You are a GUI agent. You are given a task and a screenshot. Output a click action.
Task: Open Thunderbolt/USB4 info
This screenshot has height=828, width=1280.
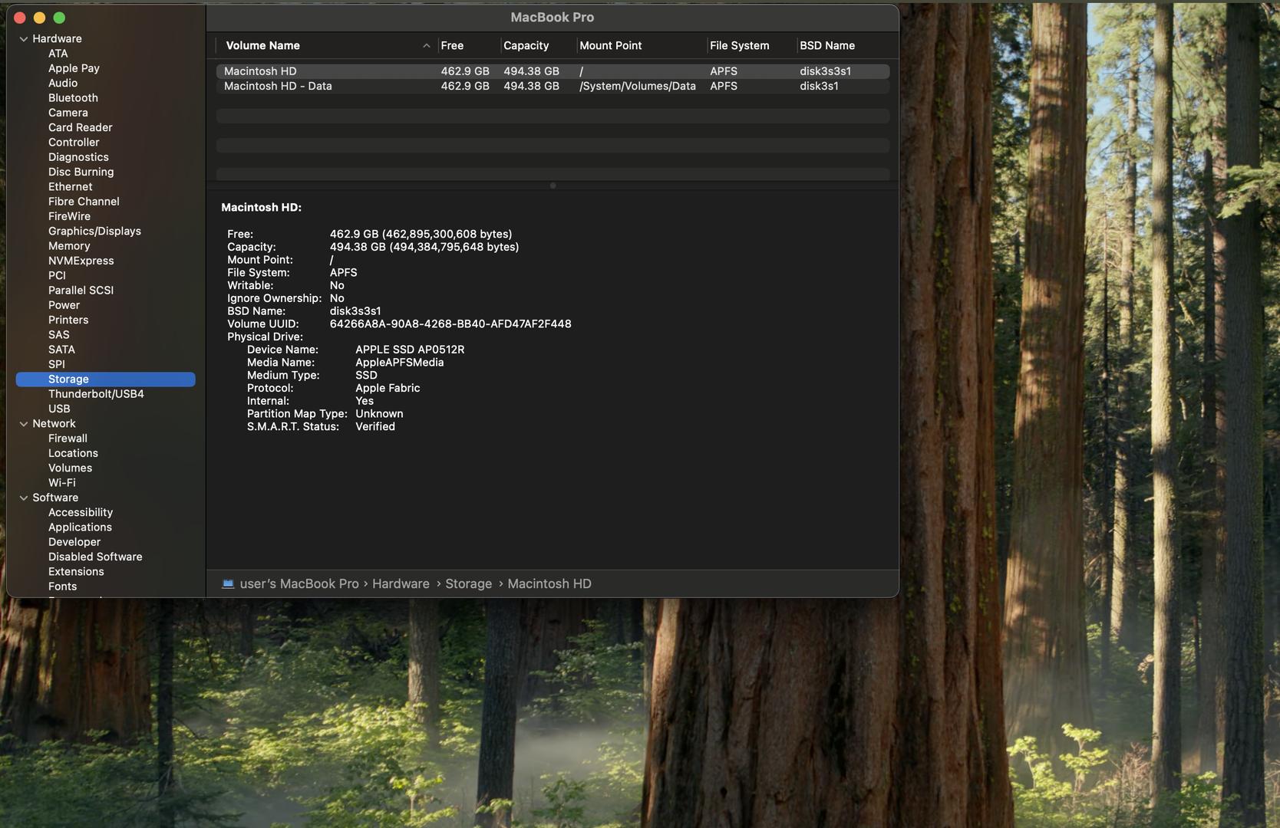(x=96, y=394)
